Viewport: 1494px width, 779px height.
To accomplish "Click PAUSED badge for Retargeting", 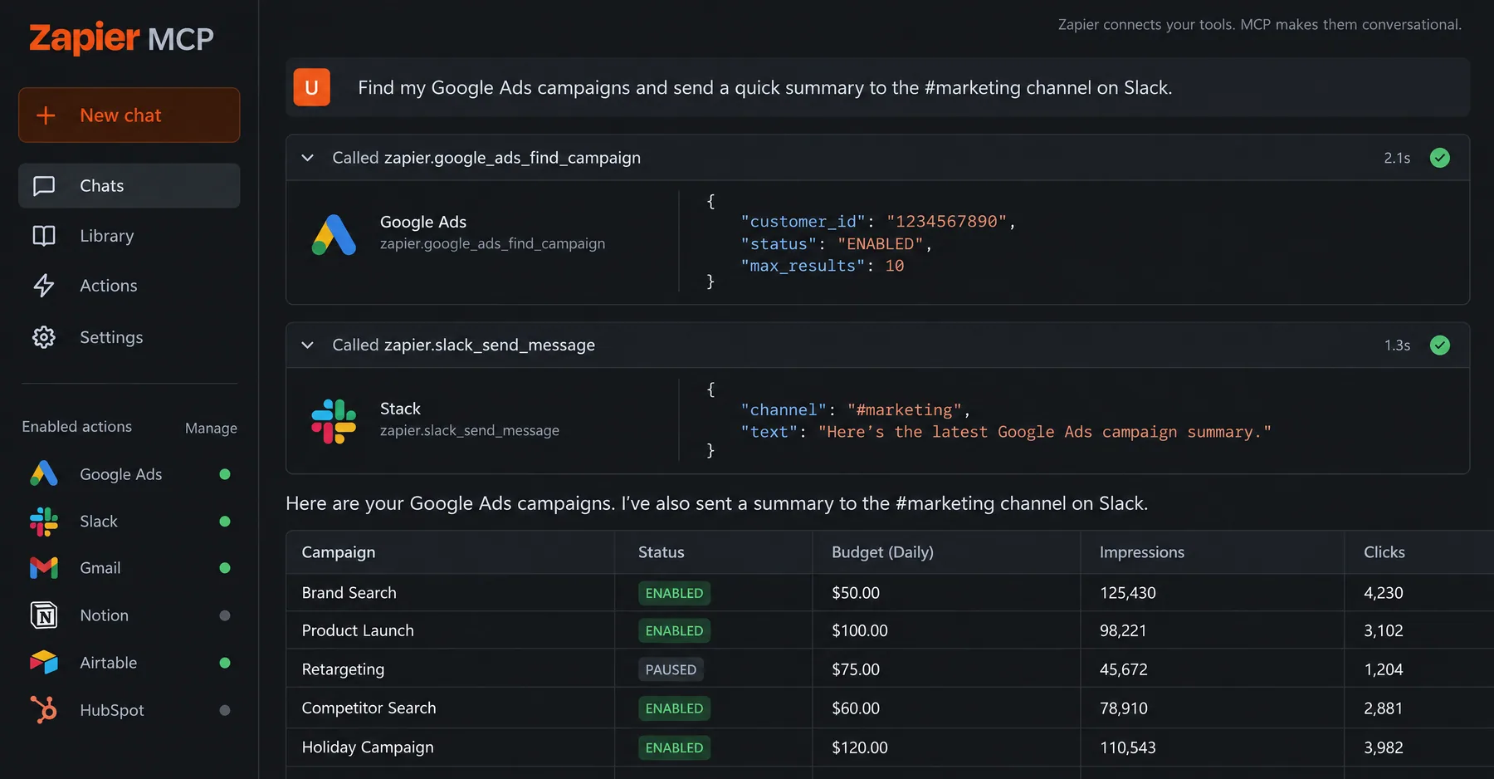I will [671, 669].
